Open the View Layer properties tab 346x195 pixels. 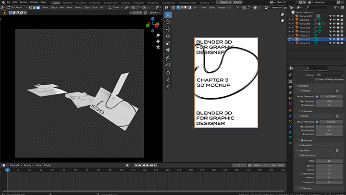click(290, 92)
